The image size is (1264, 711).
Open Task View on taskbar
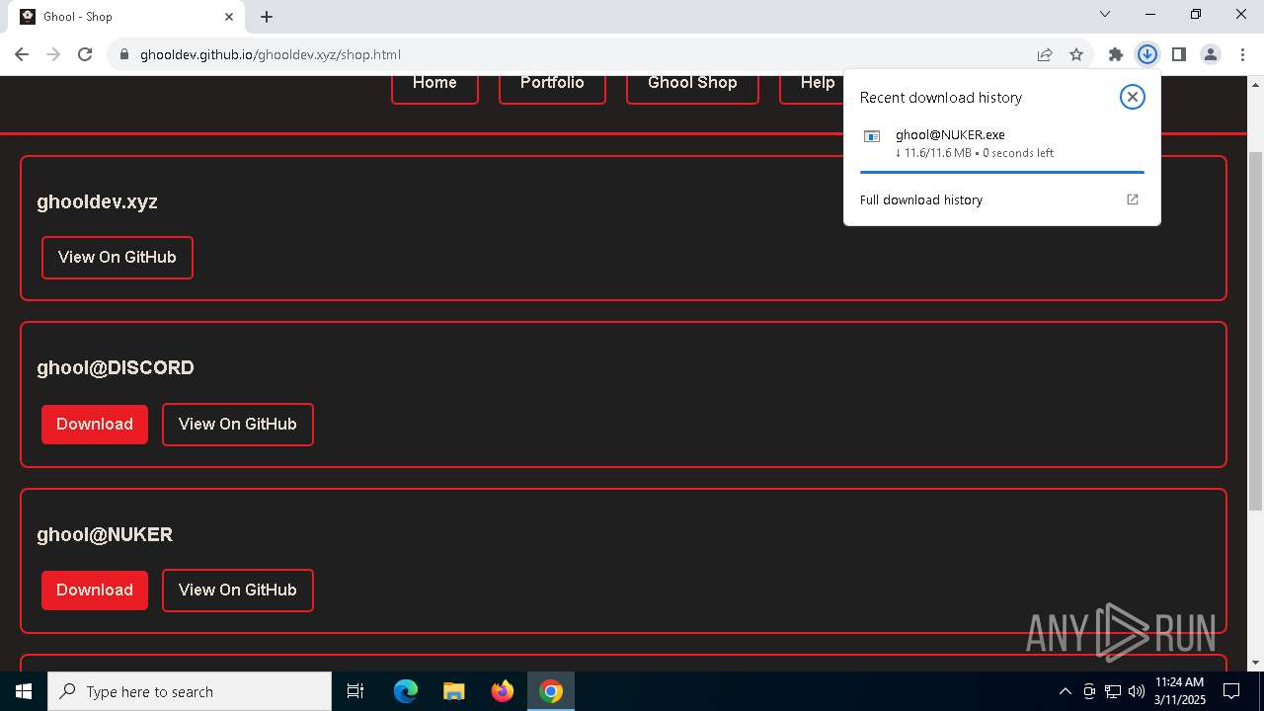click(x=355, y=691)
